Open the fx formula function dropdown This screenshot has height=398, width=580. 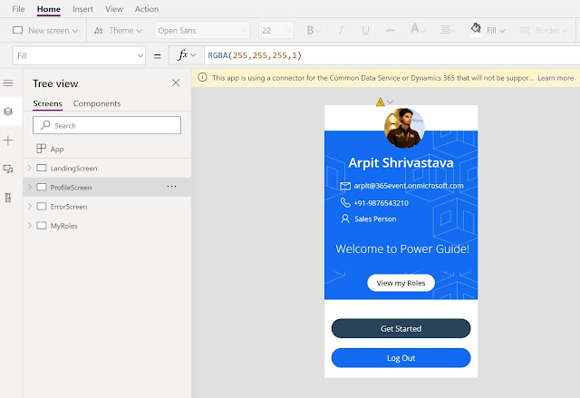[x=187, y=55]
